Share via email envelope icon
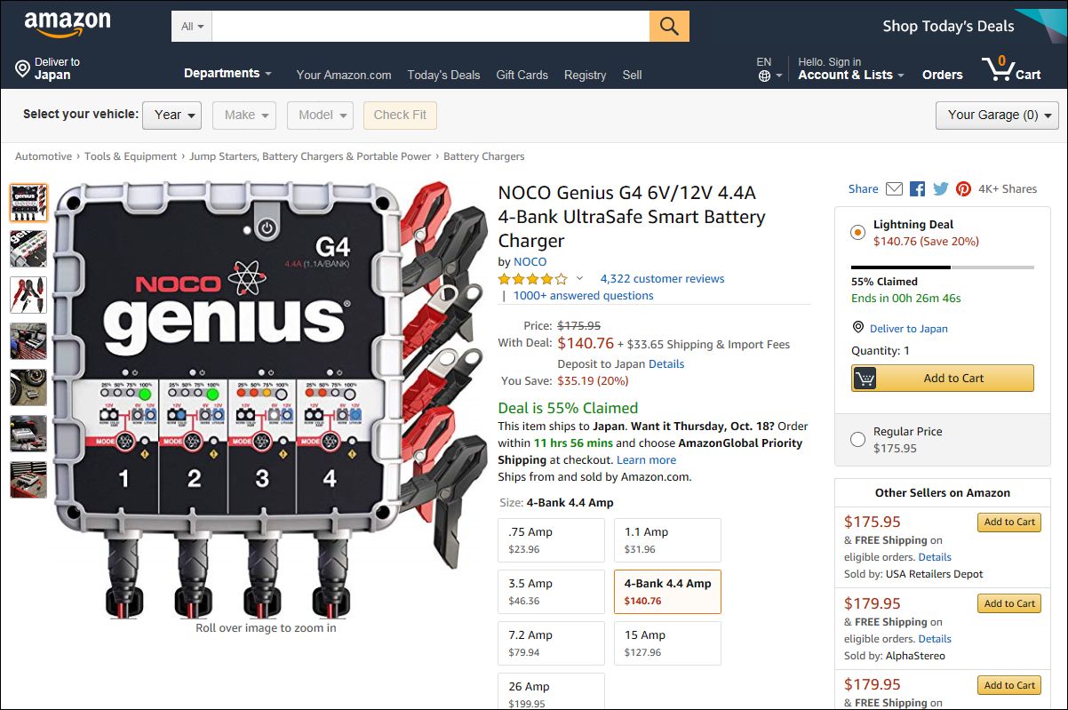The height and width of the screenshot is (710, 1068). coord(894,188)
